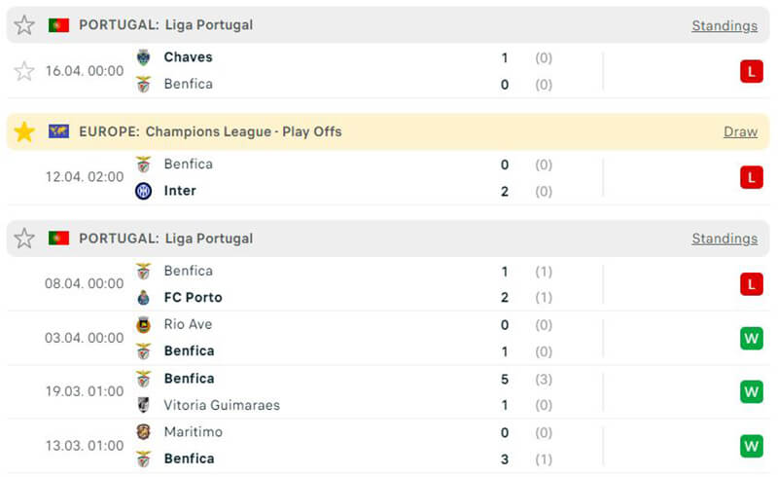Click the Europe flag beside Champions League
The image size is (778, 477).
pos(58,131)
